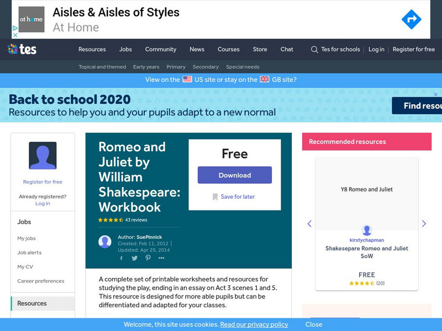Viewport: 442px width, 331px height.
Task: Click the GB flag icon
Action: pos(265,79)
